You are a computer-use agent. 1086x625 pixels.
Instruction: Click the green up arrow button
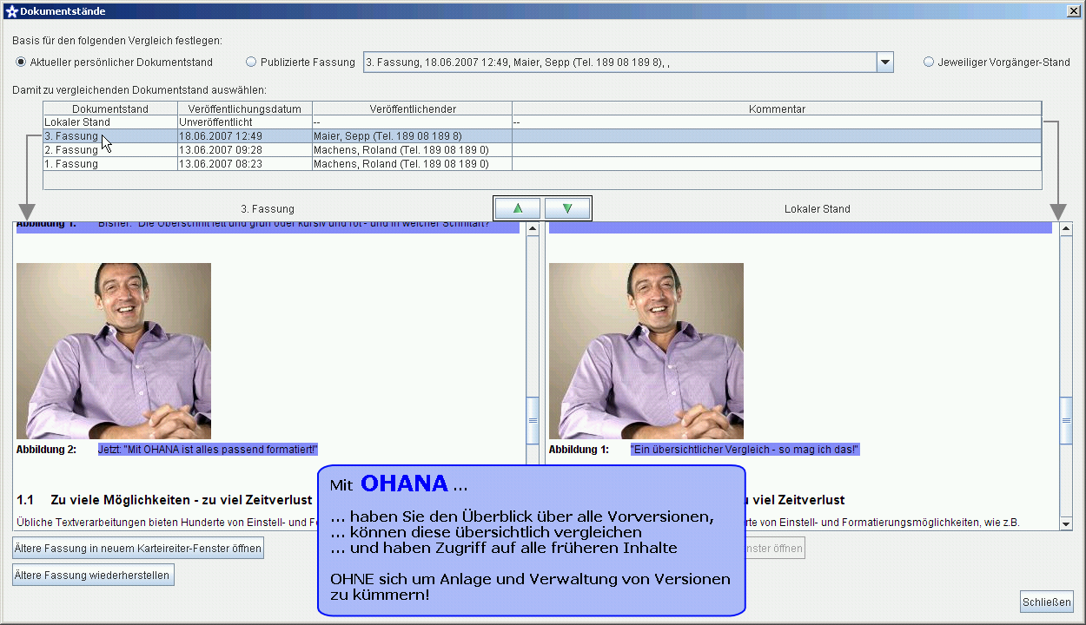pos(517,208)
